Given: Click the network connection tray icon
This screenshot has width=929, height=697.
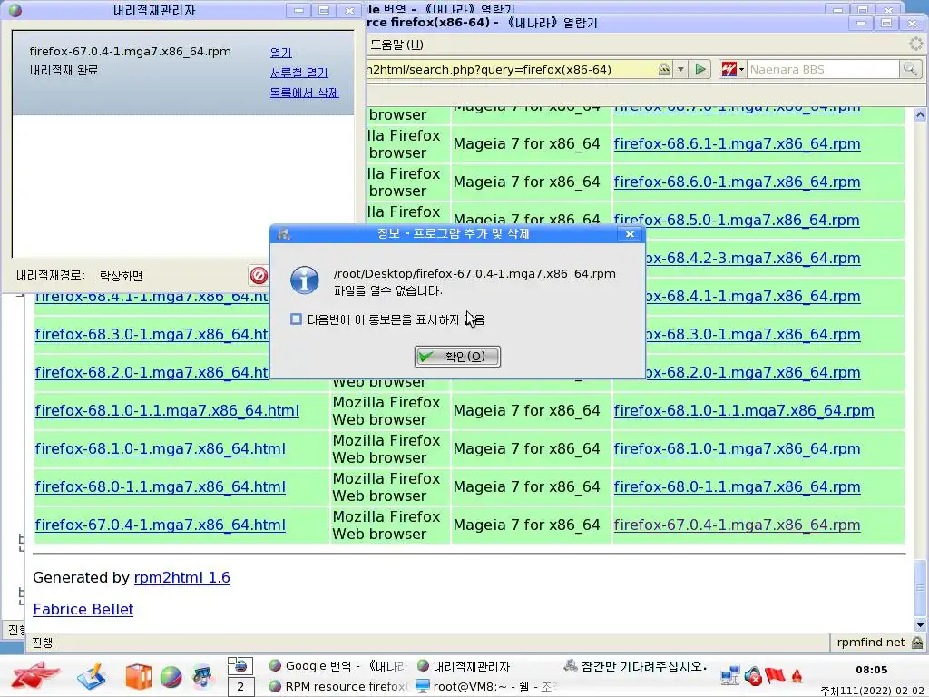Looking at the screenshot, I should coord(730,675).
